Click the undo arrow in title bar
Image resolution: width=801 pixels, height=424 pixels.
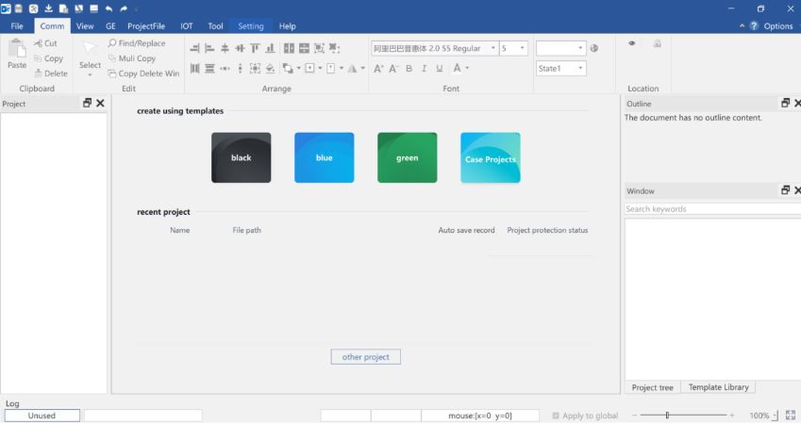pyautogui.click(x=108, y=8)
